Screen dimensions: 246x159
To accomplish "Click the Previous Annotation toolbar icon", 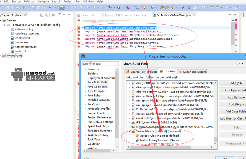I will pyautogui.click(x=203, y=7).
